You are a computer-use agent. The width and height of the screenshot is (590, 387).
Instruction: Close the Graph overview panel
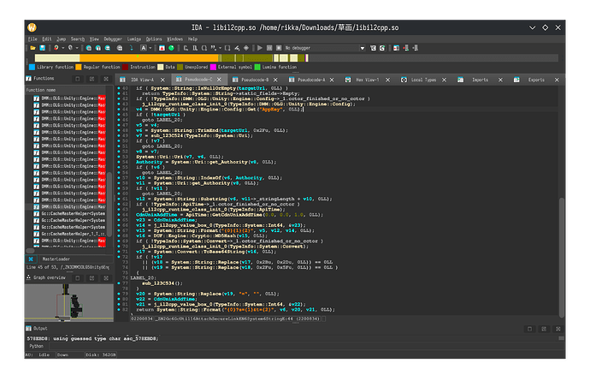tap(106, 278)
